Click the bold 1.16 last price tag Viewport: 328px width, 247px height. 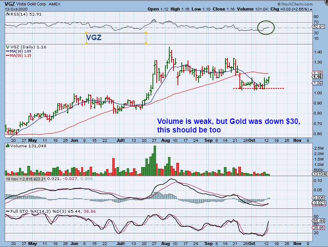318,77
